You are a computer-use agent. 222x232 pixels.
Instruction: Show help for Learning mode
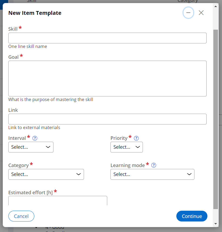click(154, 165)
